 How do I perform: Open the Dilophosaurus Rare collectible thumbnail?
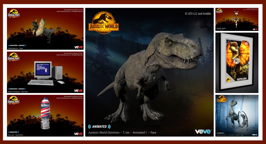click(x=45, y=29)
